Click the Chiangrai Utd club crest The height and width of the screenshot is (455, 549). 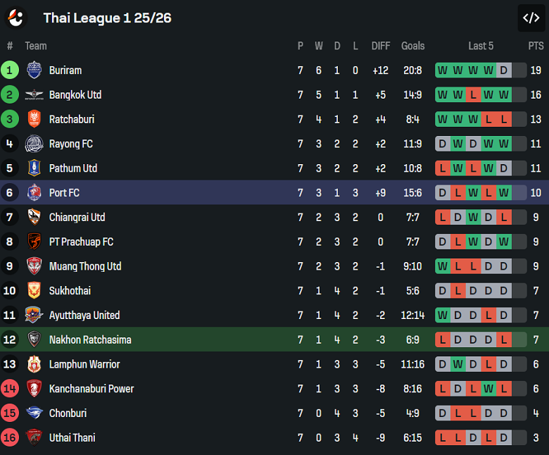[x=34, y=217]
